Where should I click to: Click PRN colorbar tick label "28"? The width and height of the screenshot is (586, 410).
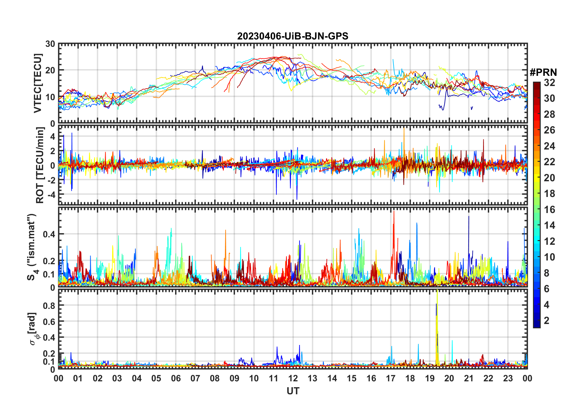549,114
